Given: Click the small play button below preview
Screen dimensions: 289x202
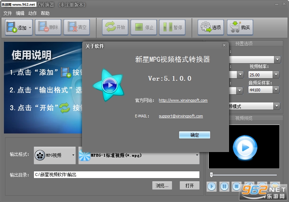Looking at the screenshot, I should pos(212,187).
